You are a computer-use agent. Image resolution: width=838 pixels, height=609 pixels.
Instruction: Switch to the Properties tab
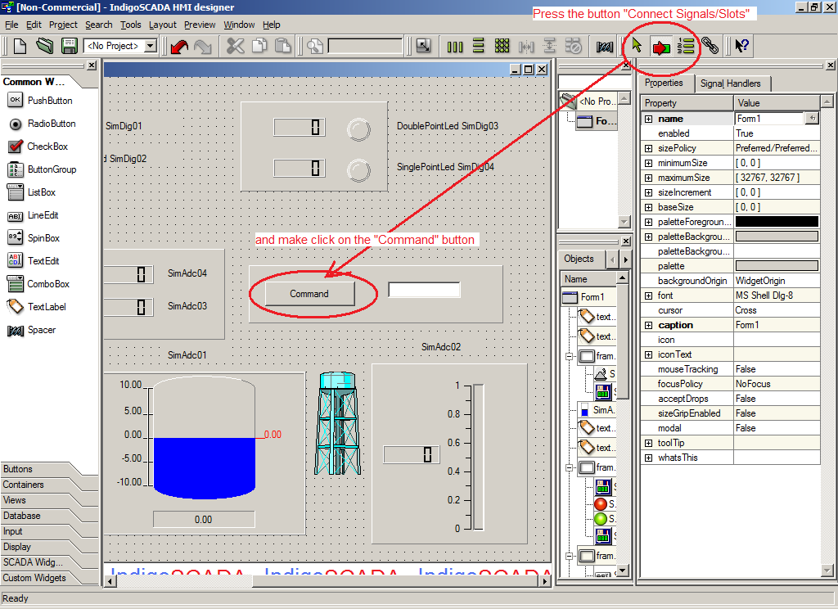(x=664, y=83)
